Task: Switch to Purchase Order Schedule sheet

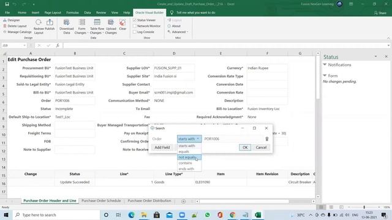Action: (x=101, y=201)
